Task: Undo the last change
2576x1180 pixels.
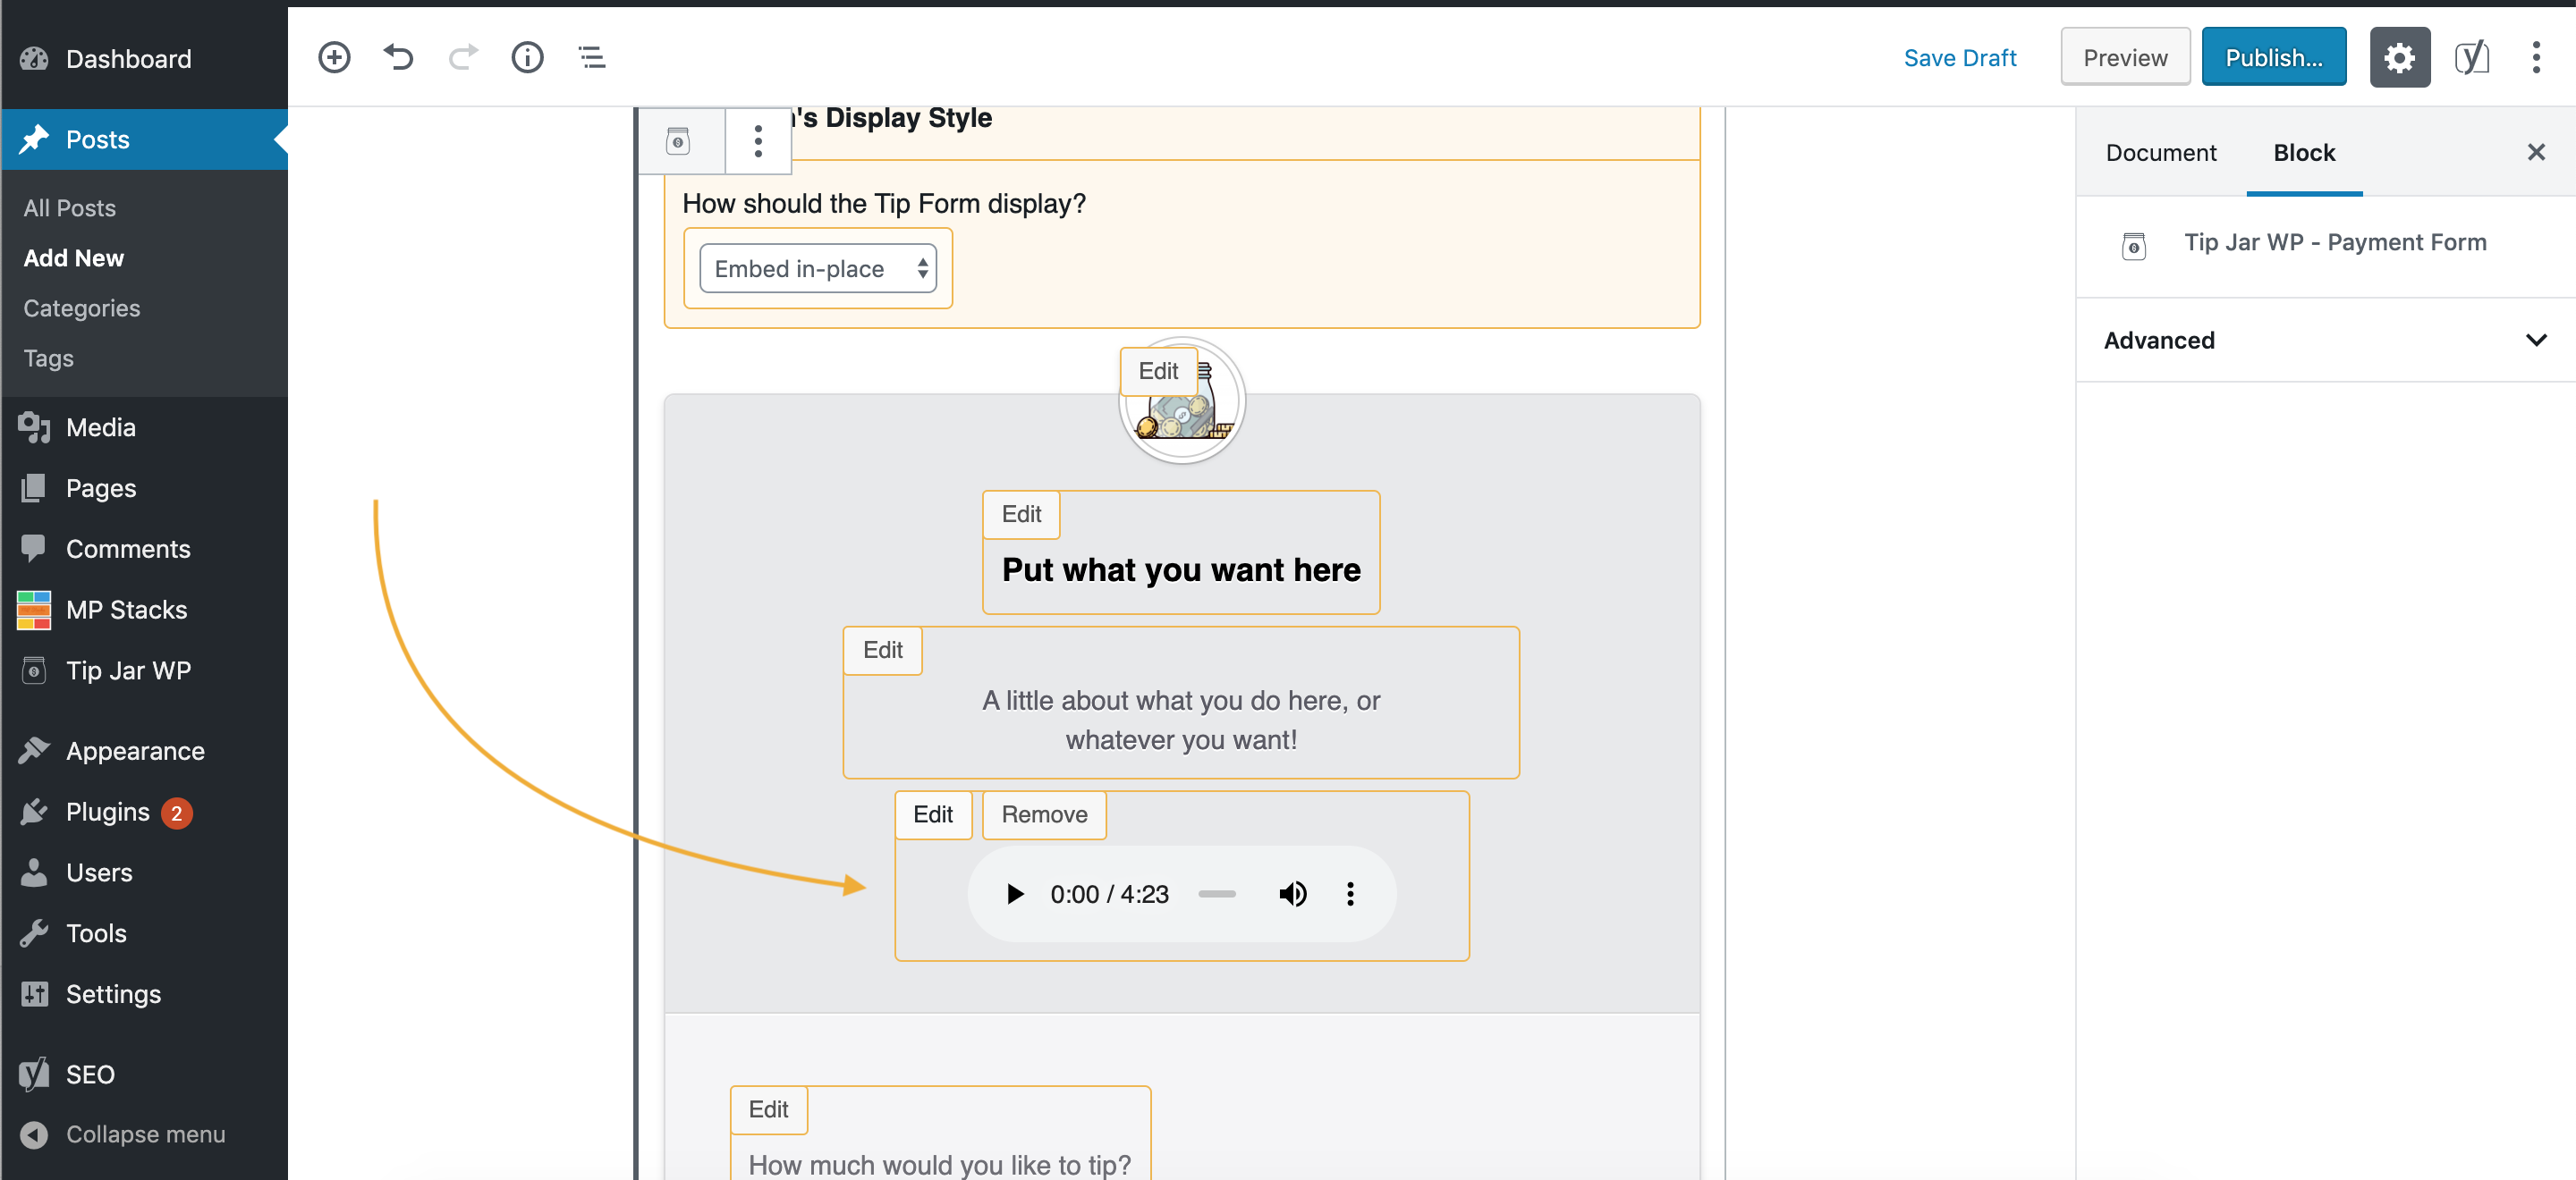Action: [x=398, y=57]
